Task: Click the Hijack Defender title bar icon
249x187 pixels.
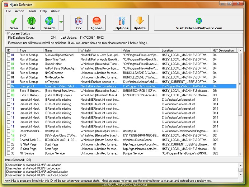Action: click(x=6, y=5)
